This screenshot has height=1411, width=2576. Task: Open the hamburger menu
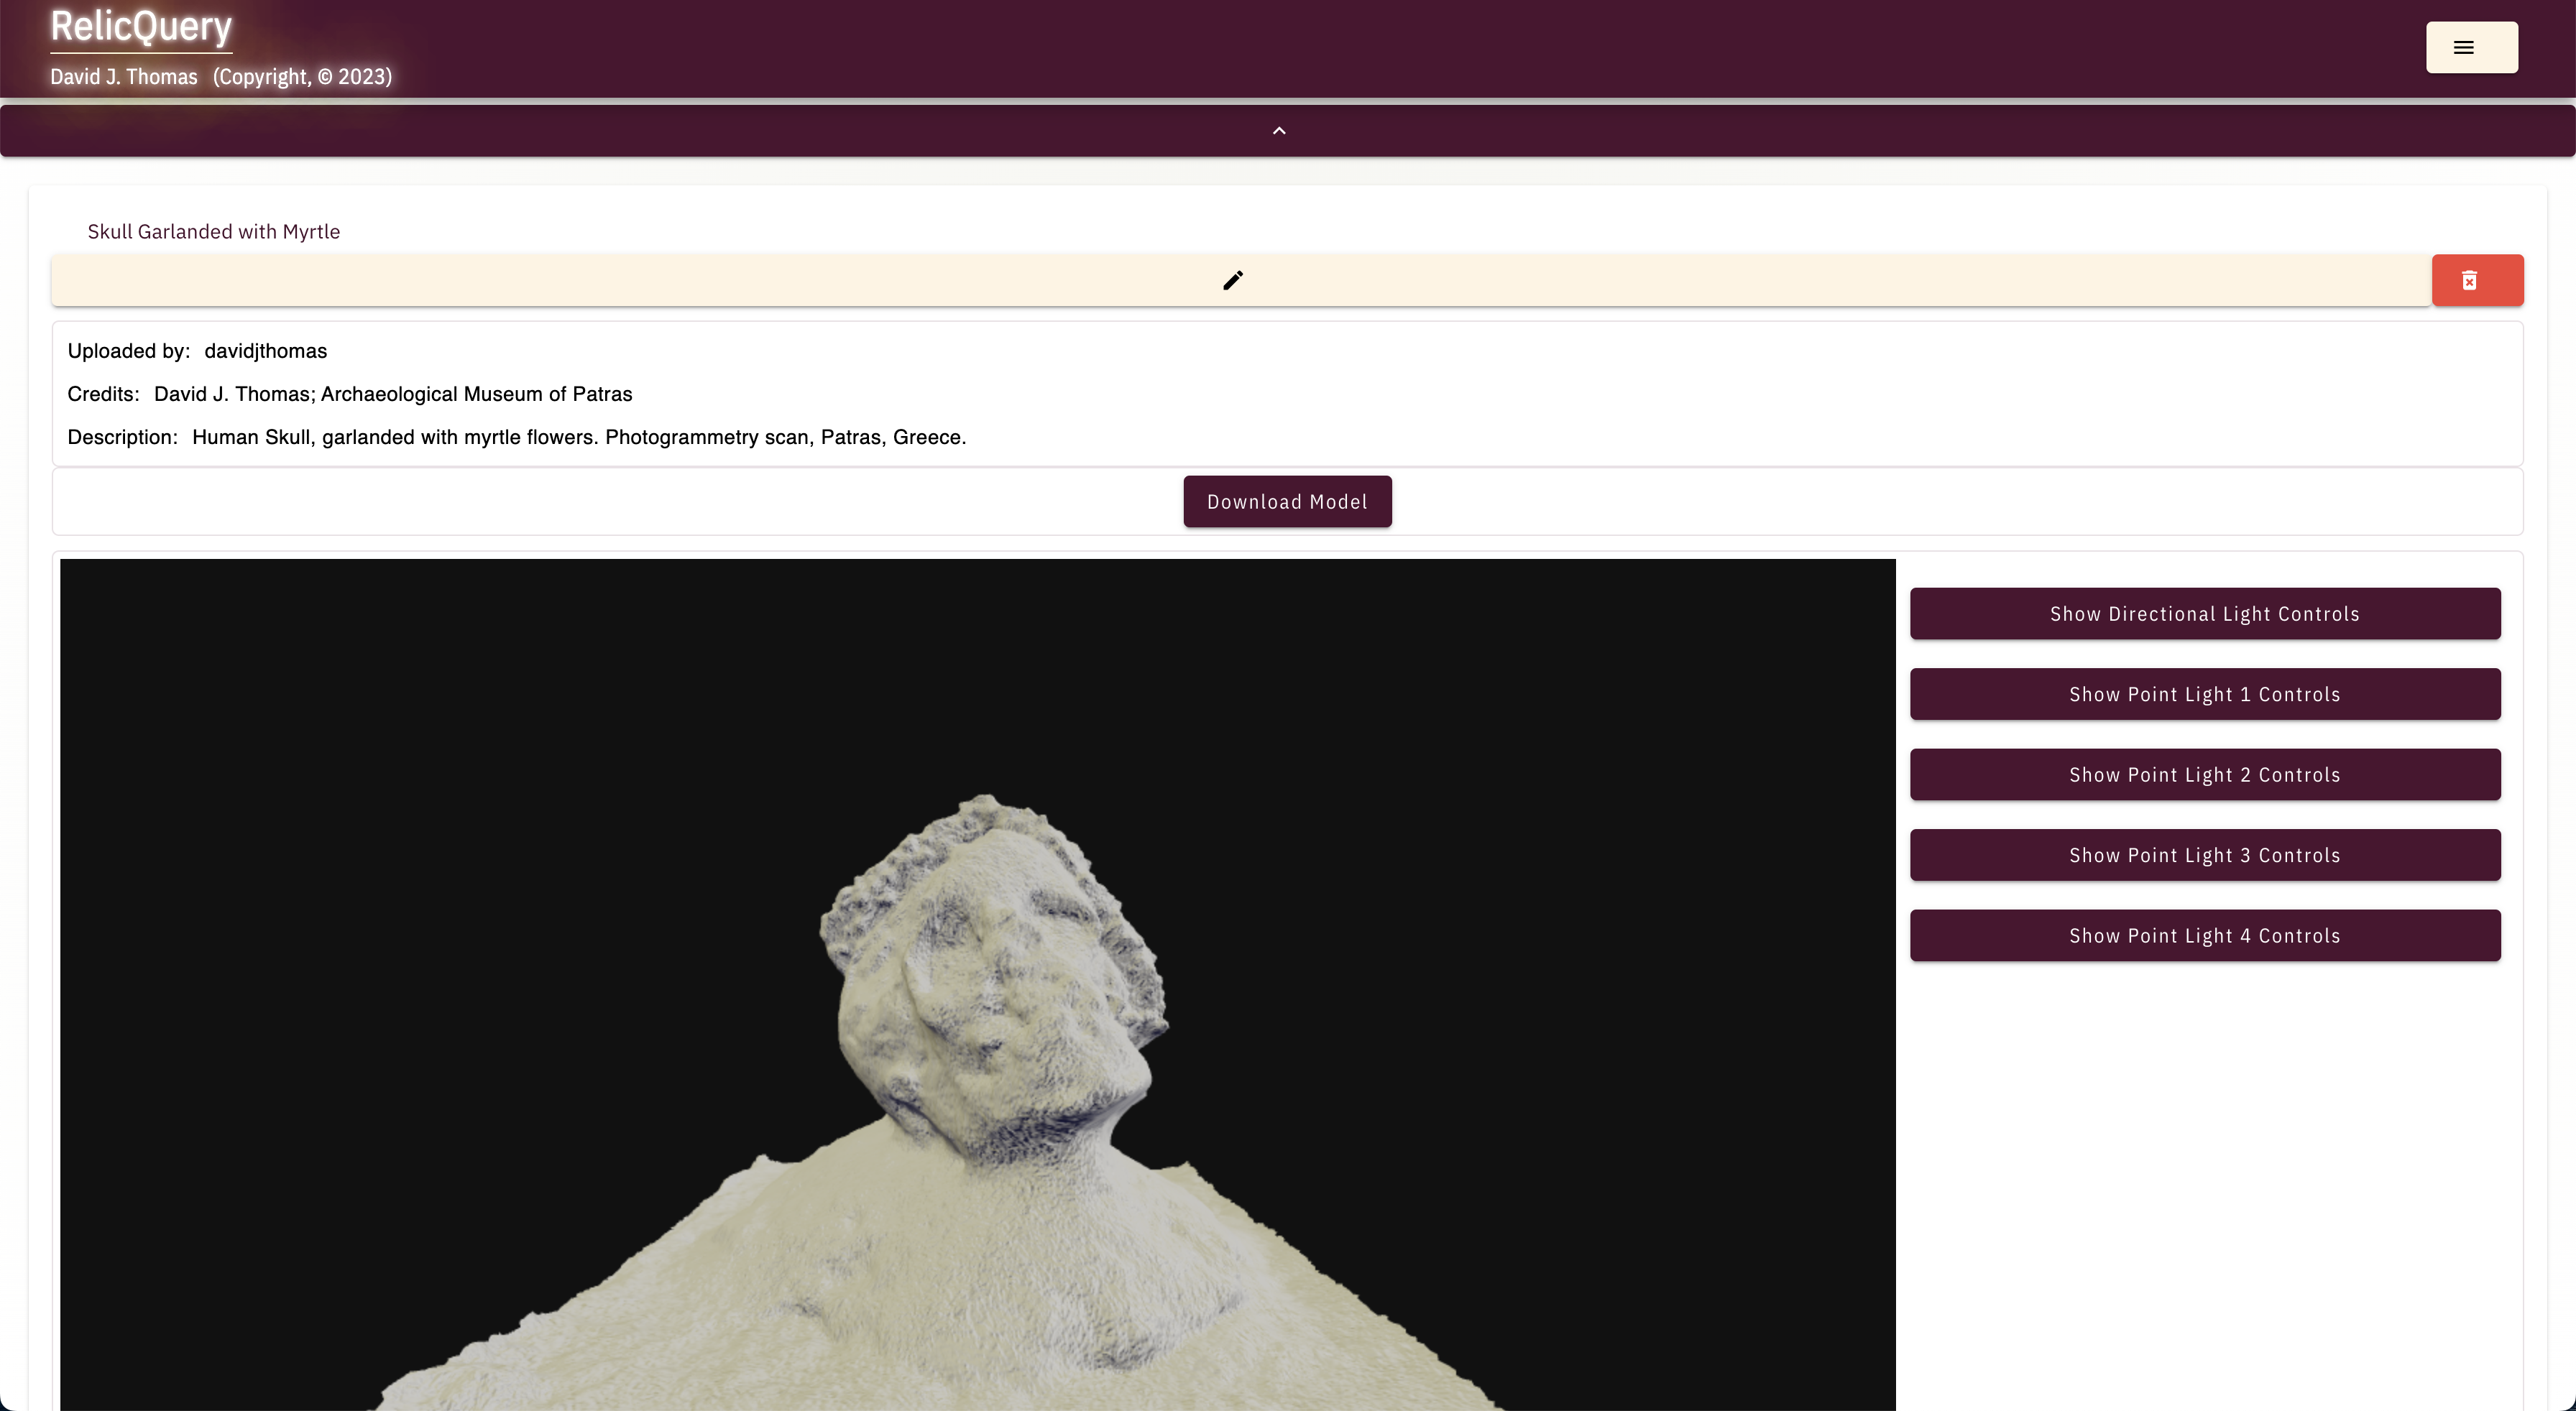pyautogui.click(x=2471, y=47)
